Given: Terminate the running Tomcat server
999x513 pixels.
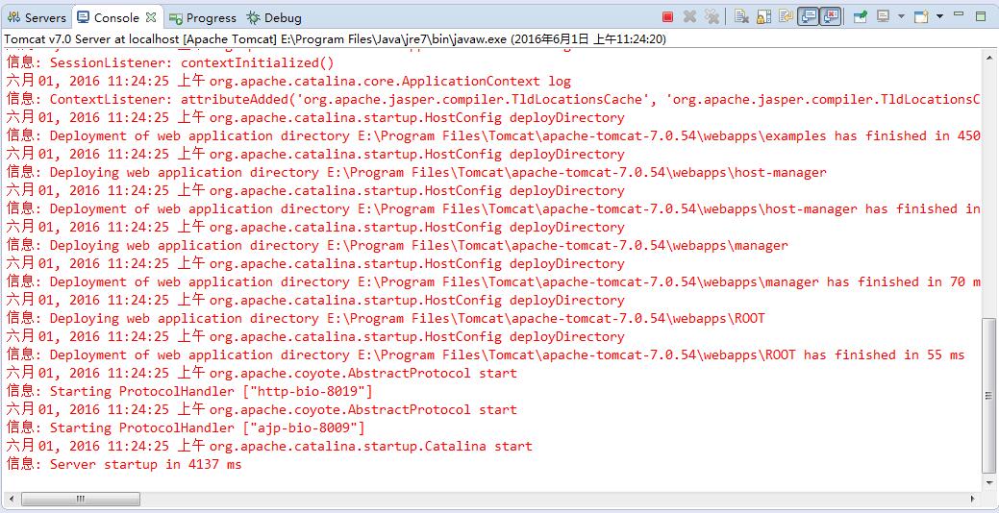Looking at the screenshot, I should [667, 17].
